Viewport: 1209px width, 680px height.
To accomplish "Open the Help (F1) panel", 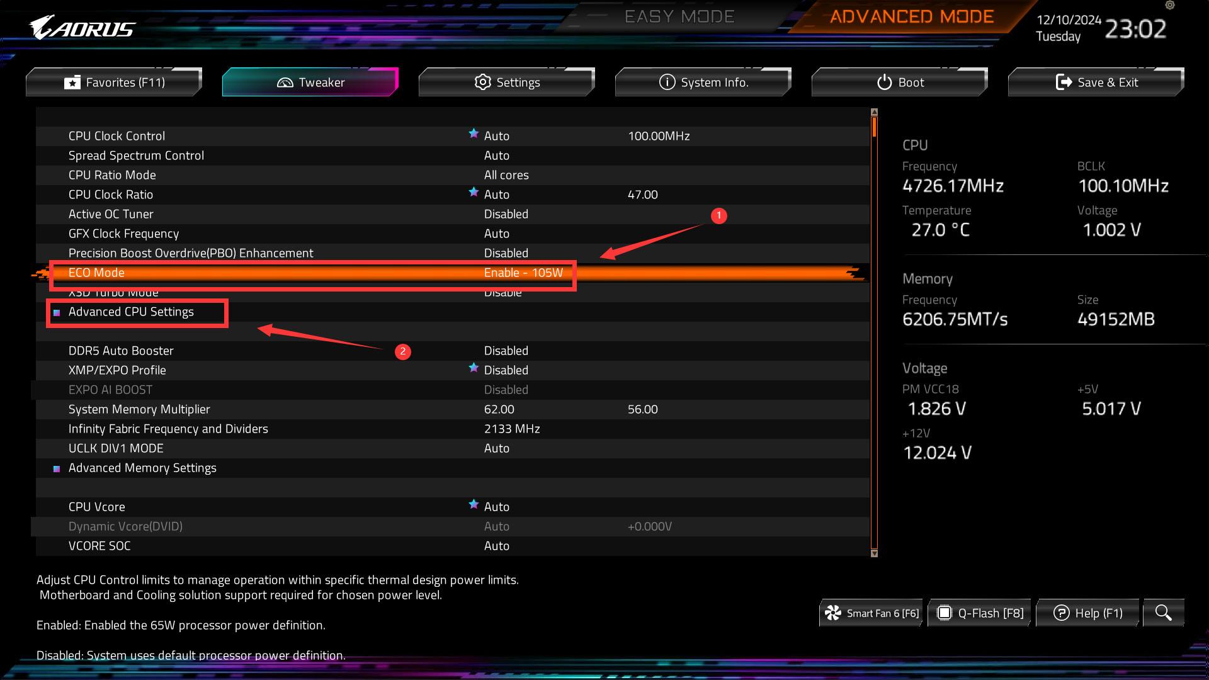I will (x=1088, y=613).
